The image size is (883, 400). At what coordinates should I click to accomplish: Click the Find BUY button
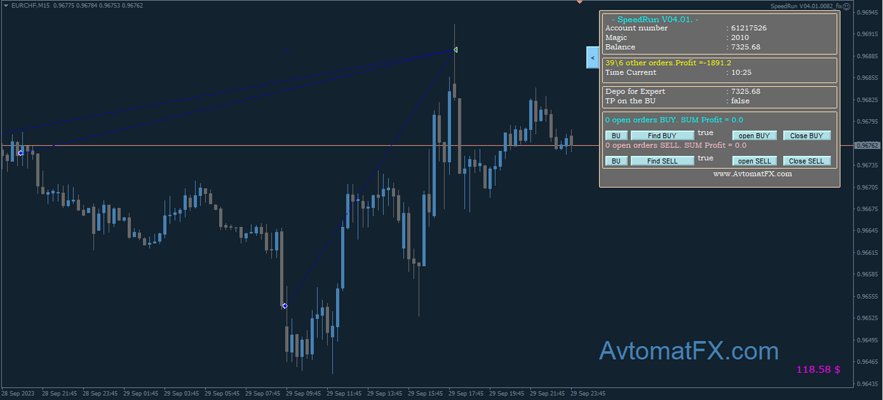662,135
